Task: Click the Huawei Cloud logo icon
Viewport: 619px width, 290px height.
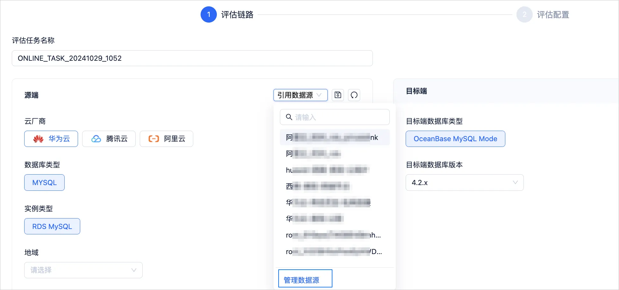Action: click(x=39, y=139)
